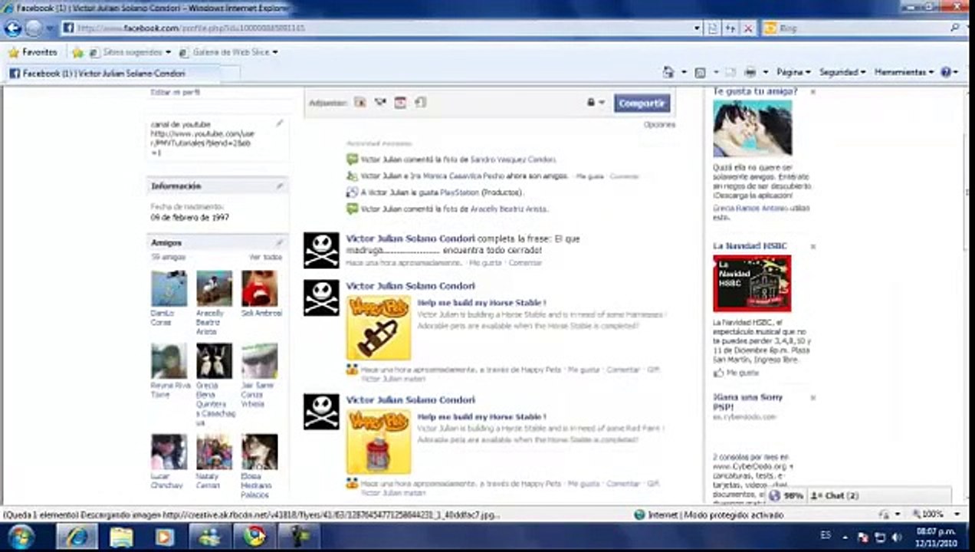Click Me gusta under La Navidad HSBC ad

pyautogui.click(x=742, y=373)
